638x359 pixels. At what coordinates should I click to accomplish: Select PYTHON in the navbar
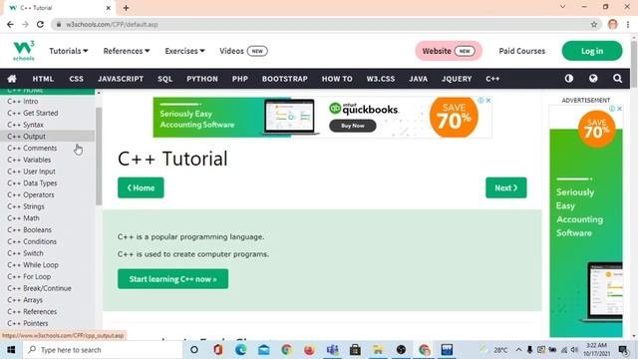(x=202, y=79)
